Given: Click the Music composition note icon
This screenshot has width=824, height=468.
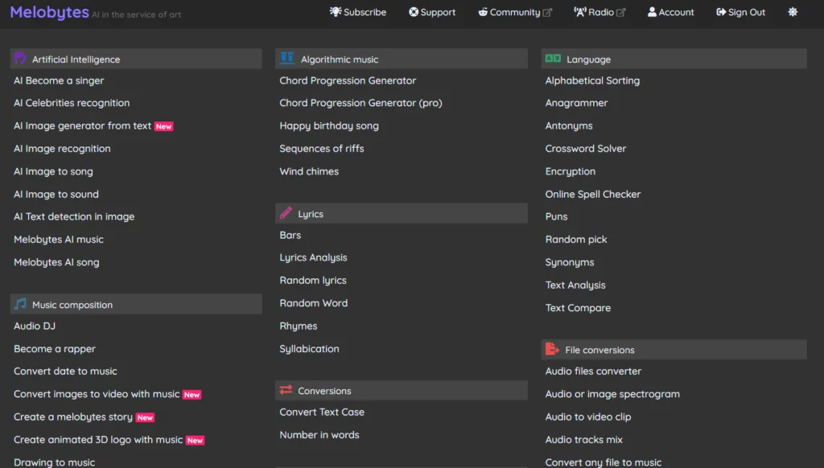Looking at the screenshot, I should [x=20, y=304].
